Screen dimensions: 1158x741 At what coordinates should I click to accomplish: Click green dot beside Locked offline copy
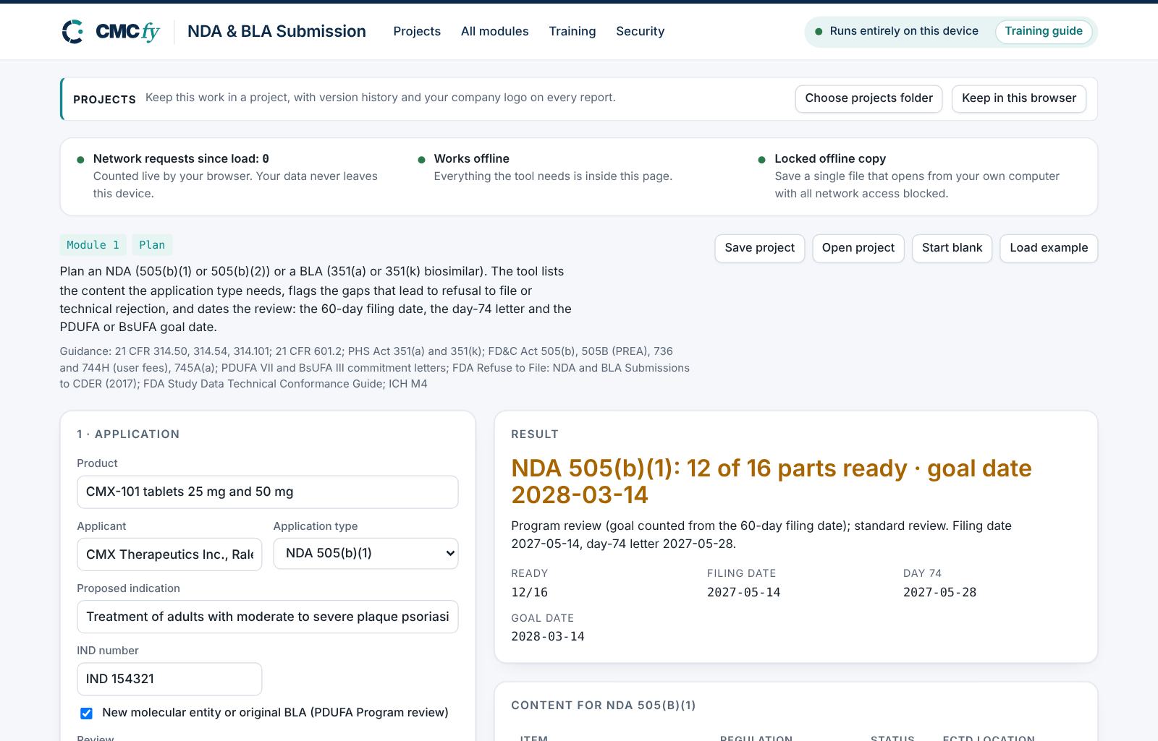[x=761, y=160]
